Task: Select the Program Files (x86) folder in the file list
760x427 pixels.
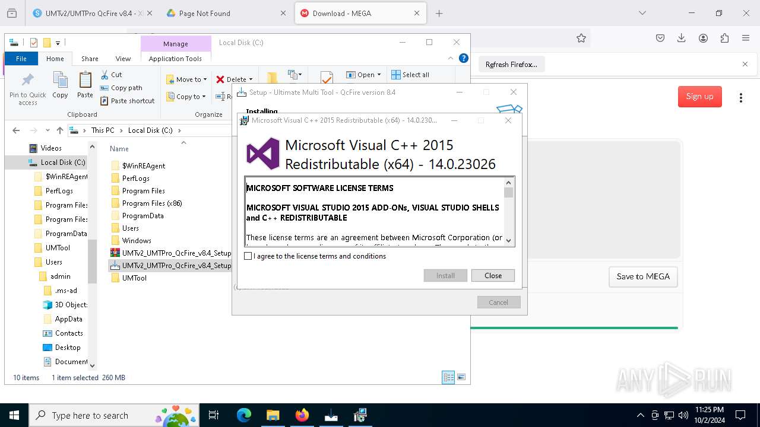Action: point(152,203)
